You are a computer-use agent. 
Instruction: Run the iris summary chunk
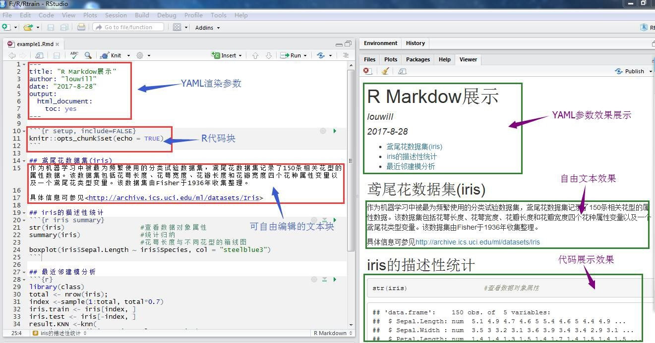pos(335,220)
